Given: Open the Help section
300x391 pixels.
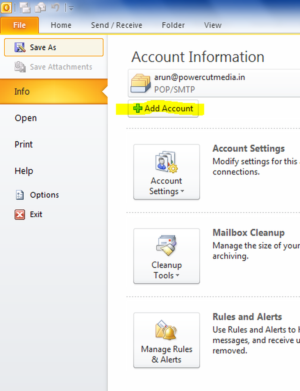Looking at the screenshot, I should pos(24,171).
